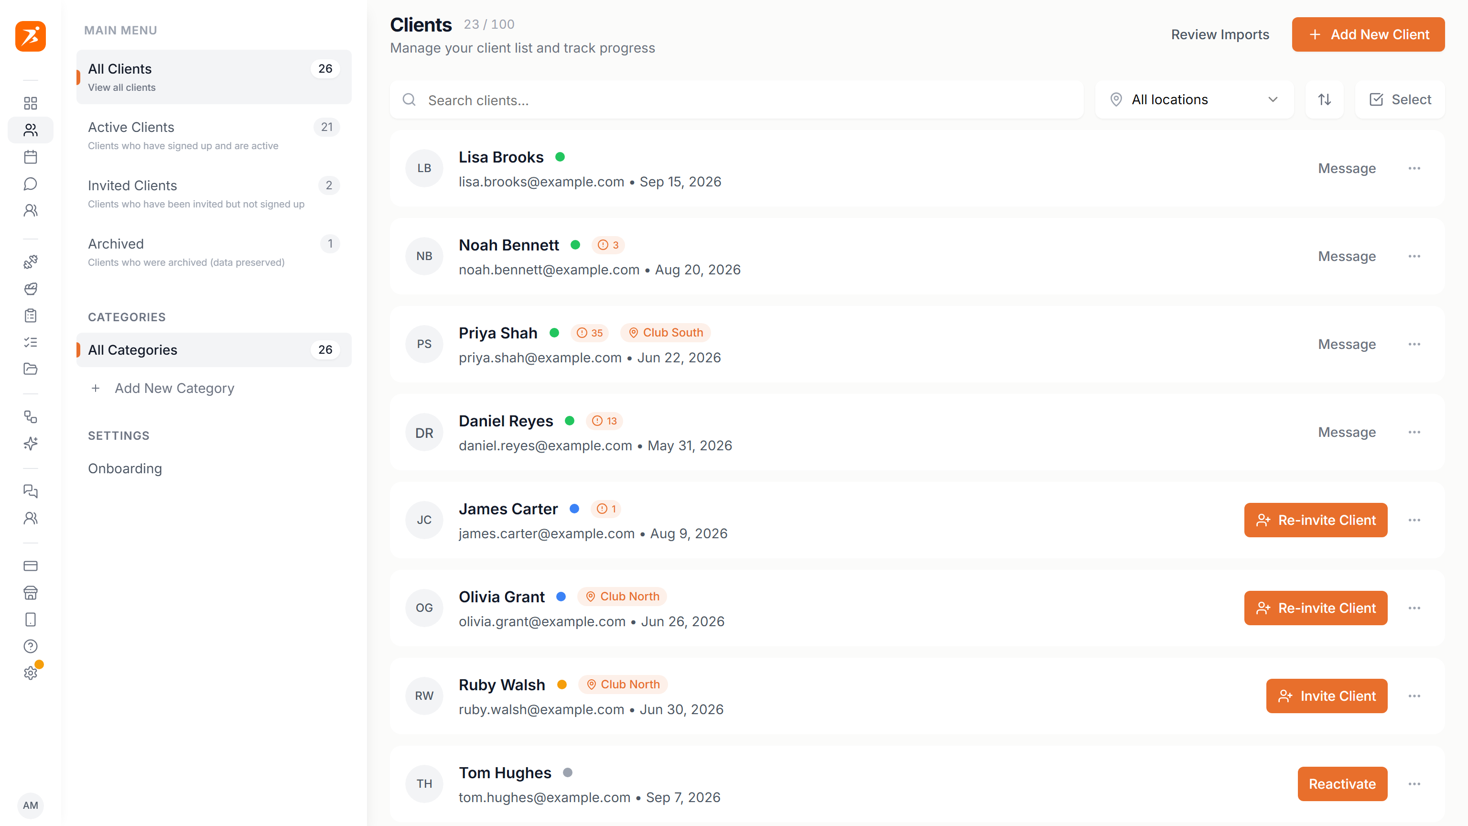Image resolution: width=1468 pixels, height=826 pixels.
Task: Open the dumbbell workouts icon in sidebar
Action: click(x=30, y=261)
